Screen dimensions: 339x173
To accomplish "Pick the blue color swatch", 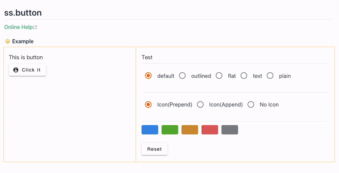I will tap(150, 130).
